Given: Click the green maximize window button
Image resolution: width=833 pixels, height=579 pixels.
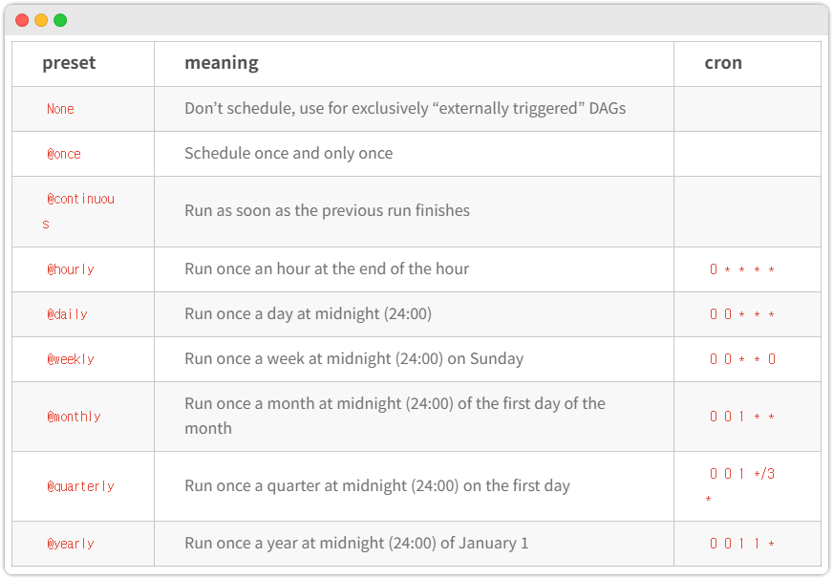Looking at the screenshot, I should [60, 20].
